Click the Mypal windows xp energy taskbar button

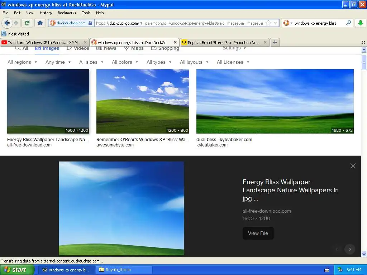coord(66,270)
